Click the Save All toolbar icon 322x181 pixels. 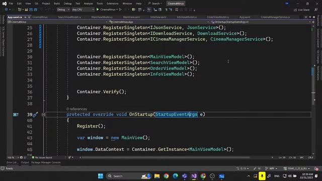(36, 10)
